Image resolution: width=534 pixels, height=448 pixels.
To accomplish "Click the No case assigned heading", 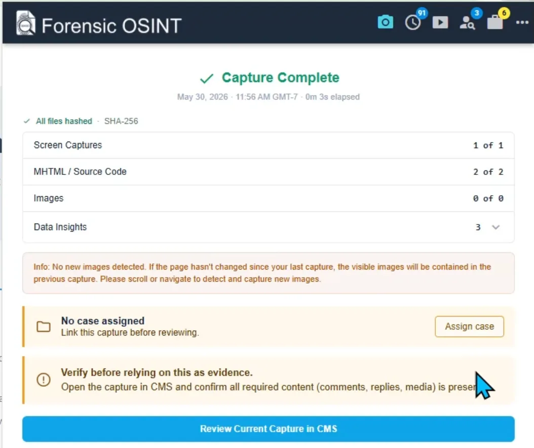I will tap(103, 321).
